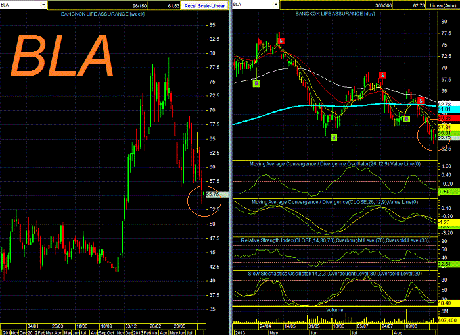Screen dimensions: 460x335
Task: Click the green B buy marker near 09/08
Action: [407, 119]
